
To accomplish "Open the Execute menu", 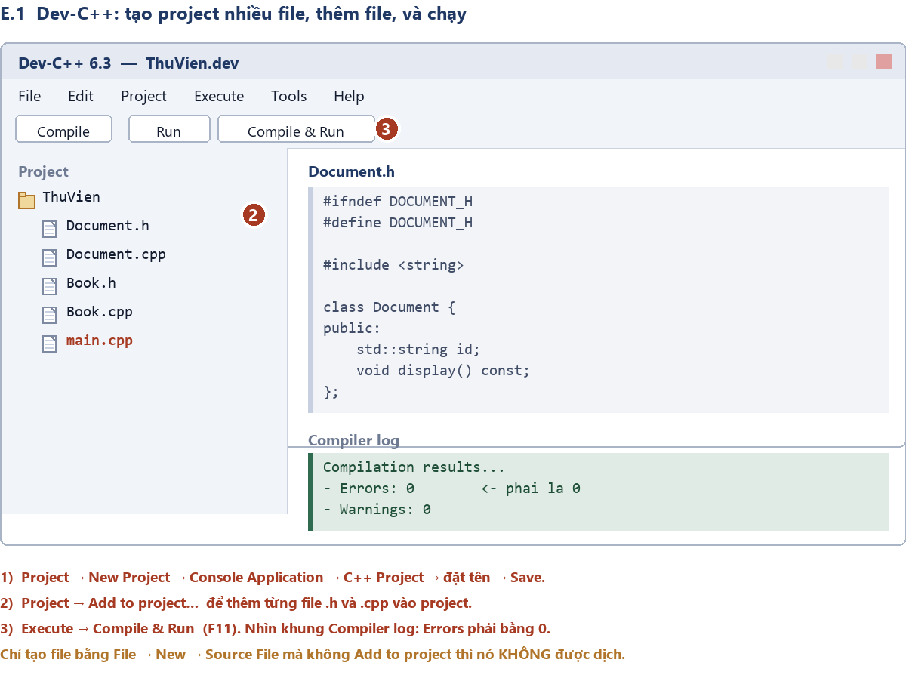I will tap(219, 96).
